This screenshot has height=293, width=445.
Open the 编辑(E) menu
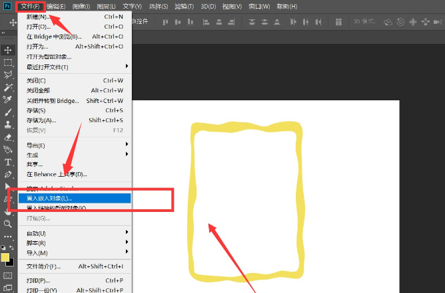tap(56, 6)
